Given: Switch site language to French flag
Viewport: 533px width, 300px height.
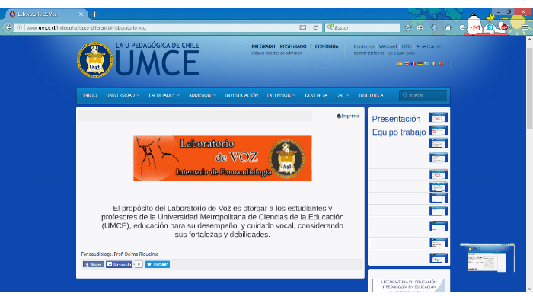Looking at the screenshot, I should 413,63.
